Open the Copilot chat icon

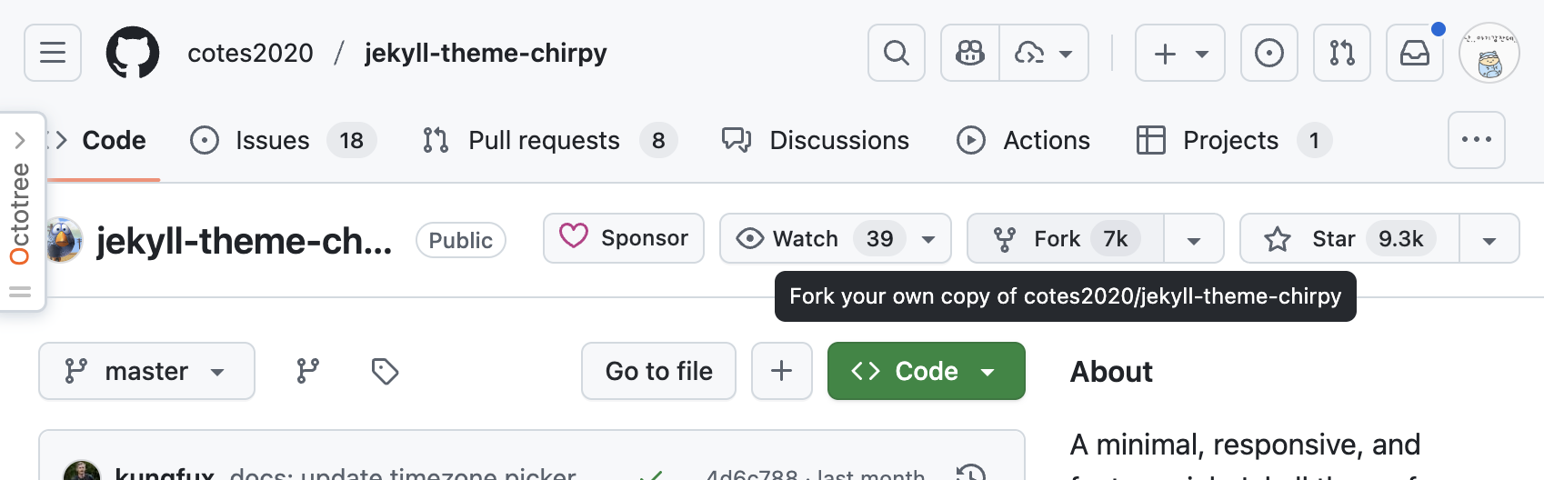click(x=970, y=53)
